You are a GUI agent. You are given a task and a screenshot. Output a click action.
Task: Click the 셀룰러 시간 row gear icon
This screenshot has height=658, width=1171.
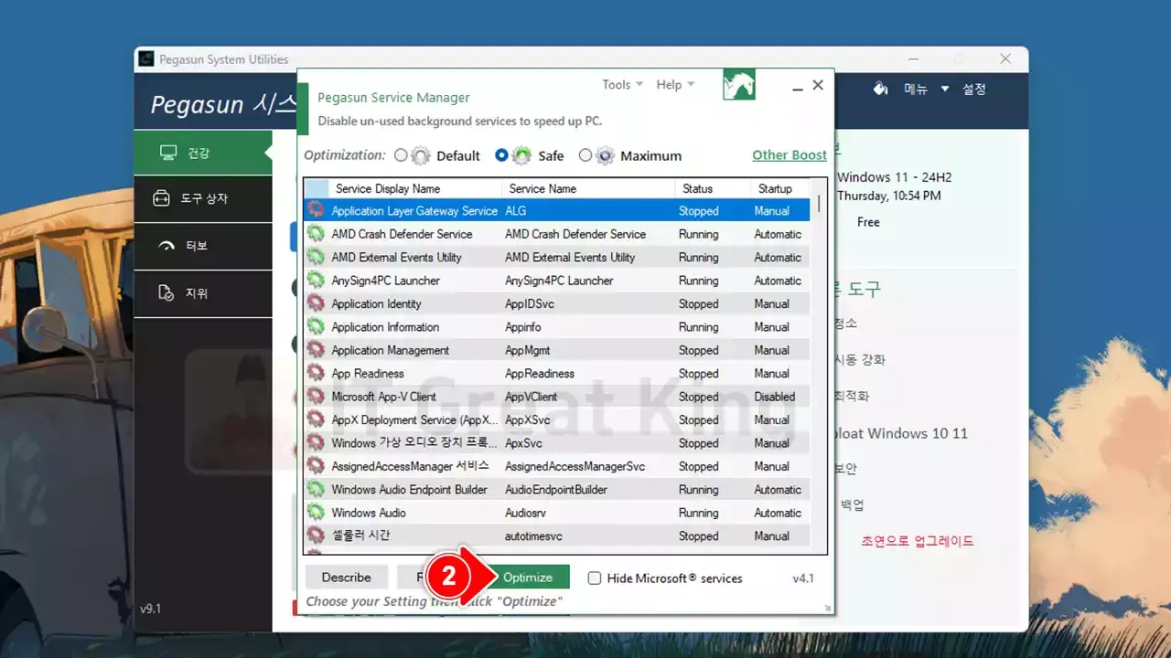(x=316, y=536)
